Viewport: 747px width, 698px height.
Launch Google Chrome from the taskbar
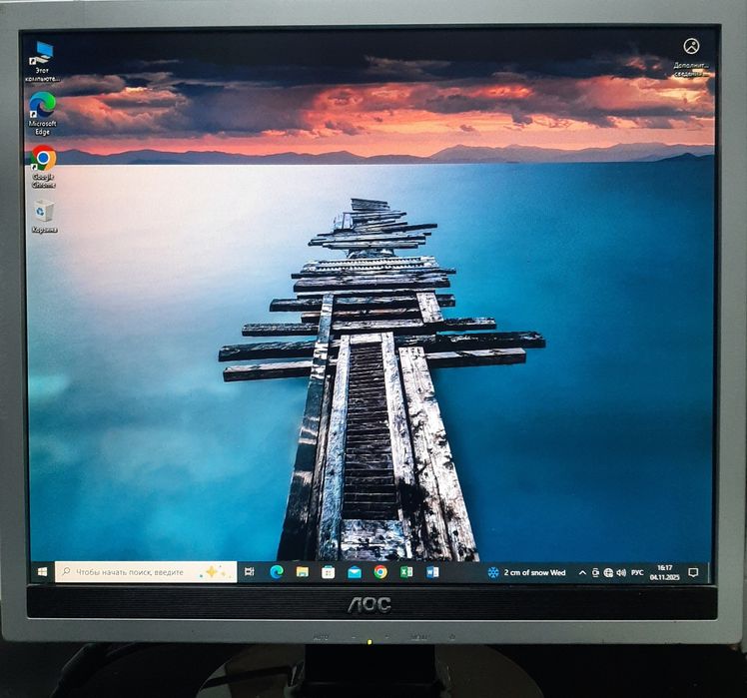pyautogui.click(x=380, y=572)
